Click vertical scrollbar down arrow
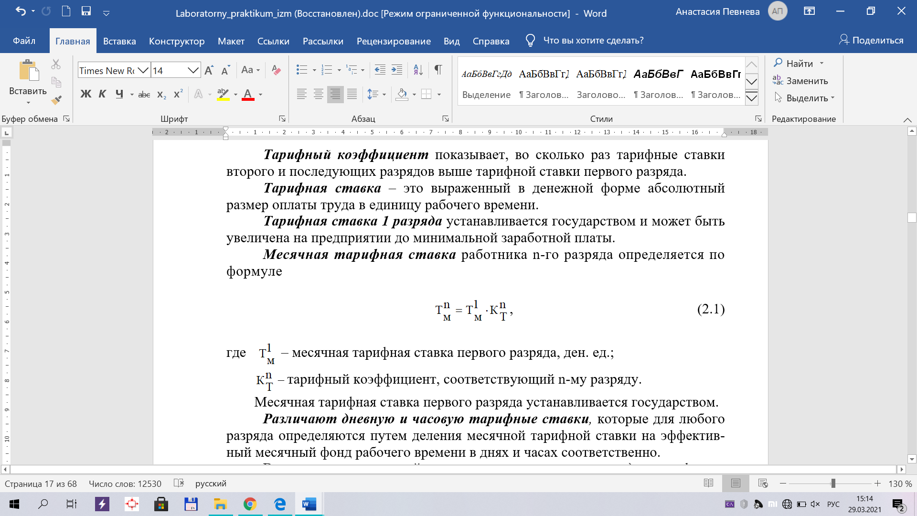 click(912, 459)
